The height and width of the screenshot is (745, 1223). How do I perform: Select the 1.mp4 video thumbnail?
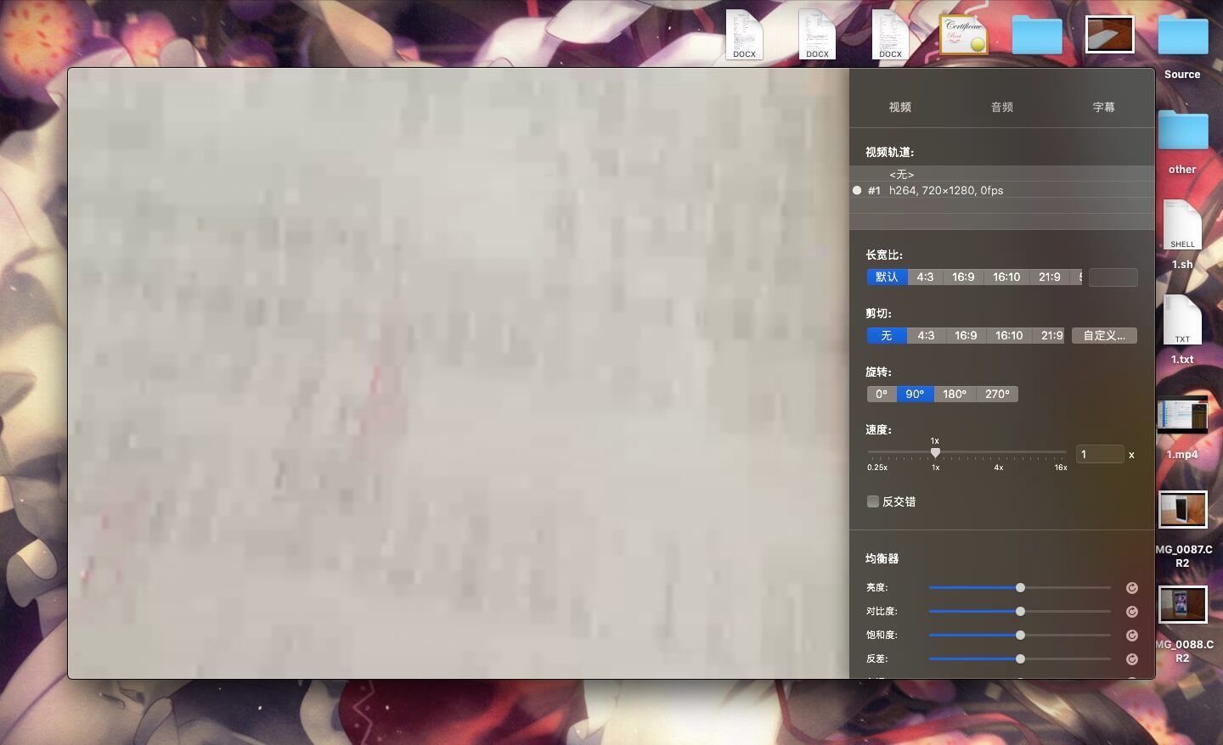coord(1182,416)
